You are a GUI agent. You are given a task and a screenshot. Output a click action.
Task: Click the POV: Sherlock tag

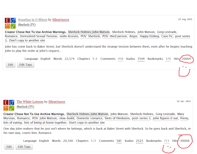(90, 36)
